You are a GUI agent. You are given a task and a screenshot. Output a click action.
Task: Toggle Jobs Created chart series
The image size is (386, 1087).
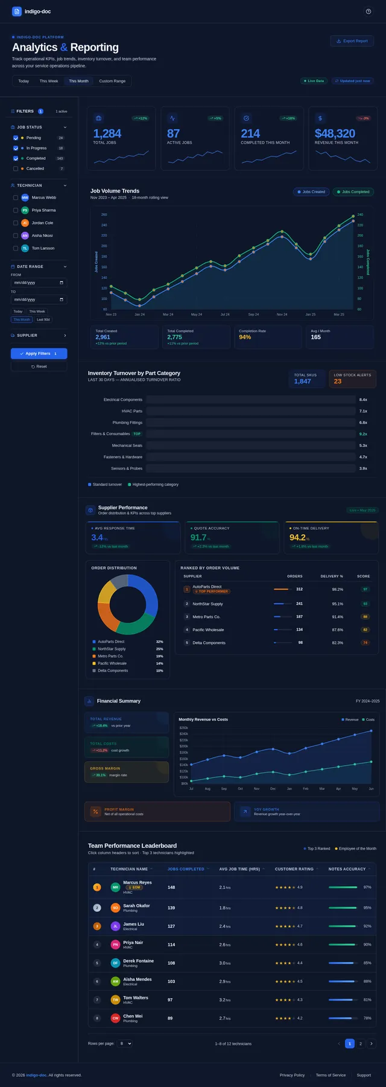click(x=310, y=192)
